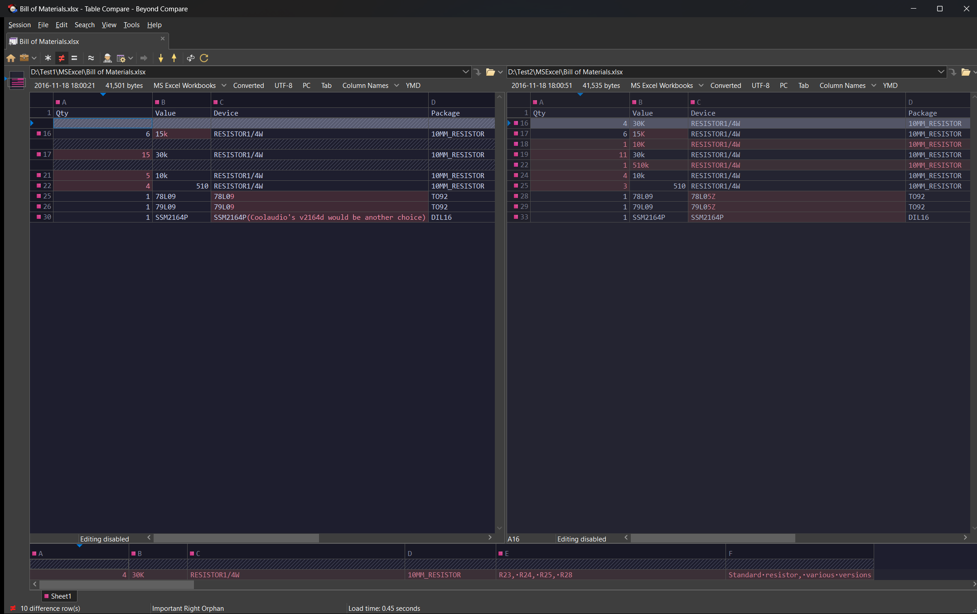
Task: Swap sides using the swap icon
Action: (x=191, y=58)
